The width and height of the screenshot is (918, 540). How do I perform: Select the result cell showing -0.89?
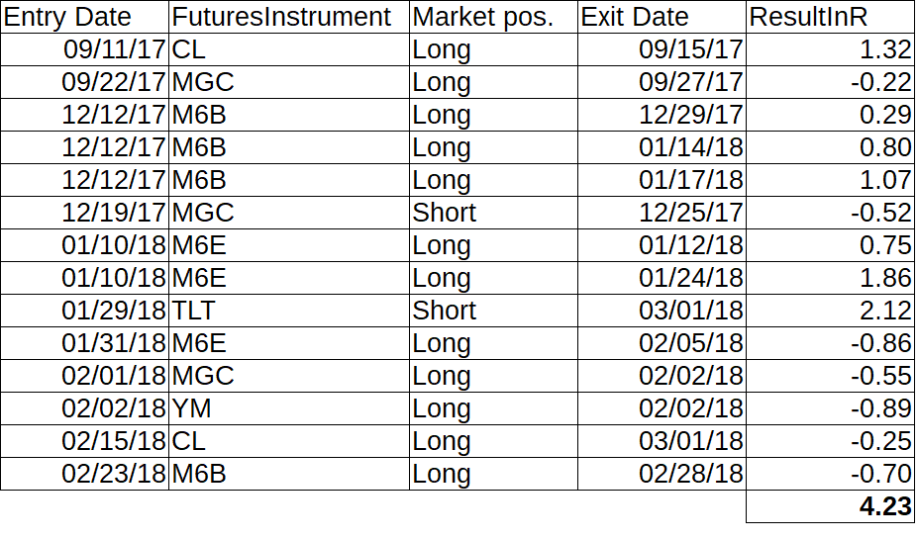pyautogui.click(x=830, y=408)
